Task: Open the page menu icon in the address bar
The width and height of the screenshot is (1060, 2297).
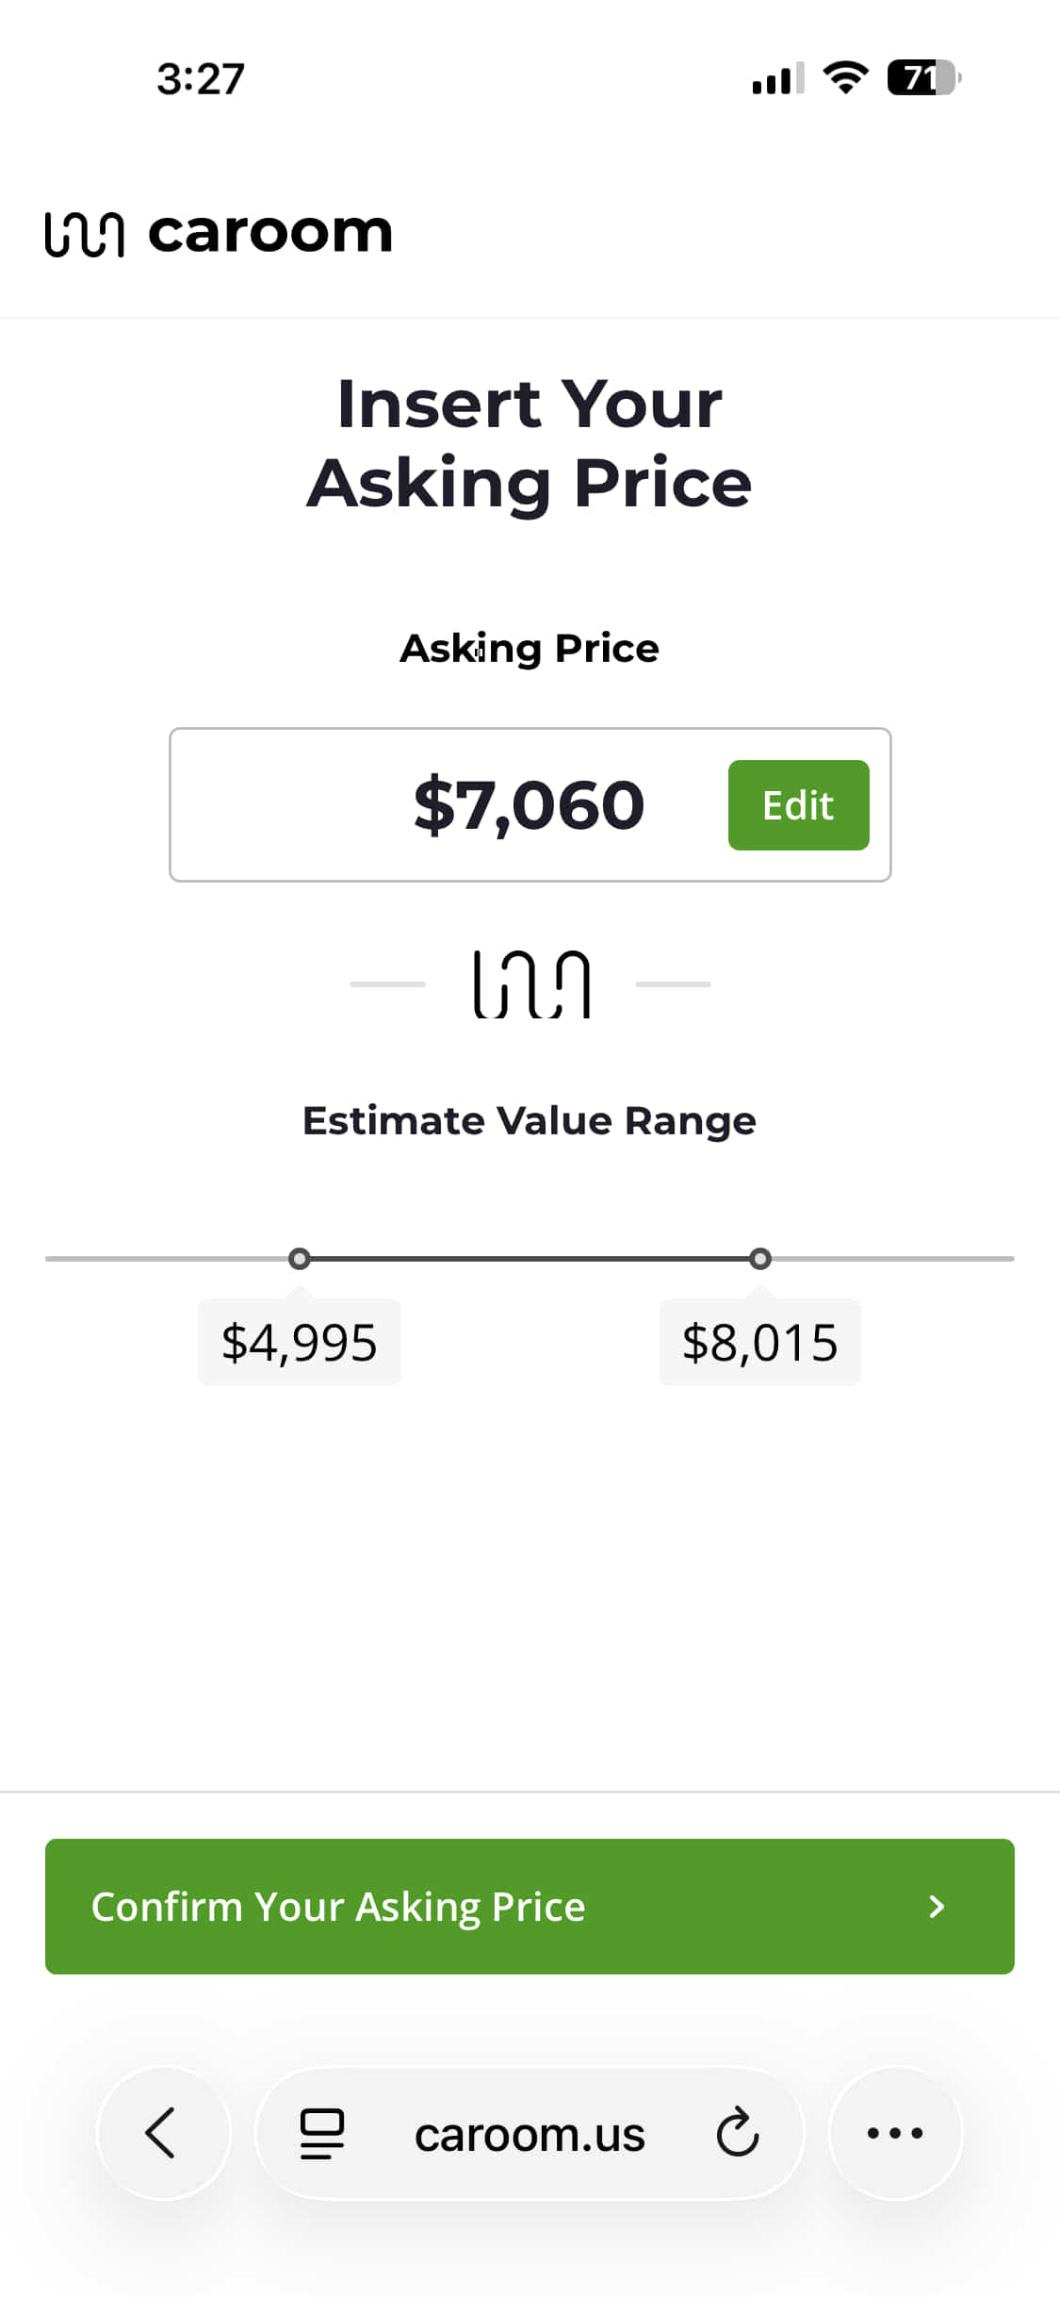Action: (x=321, y=2134)
